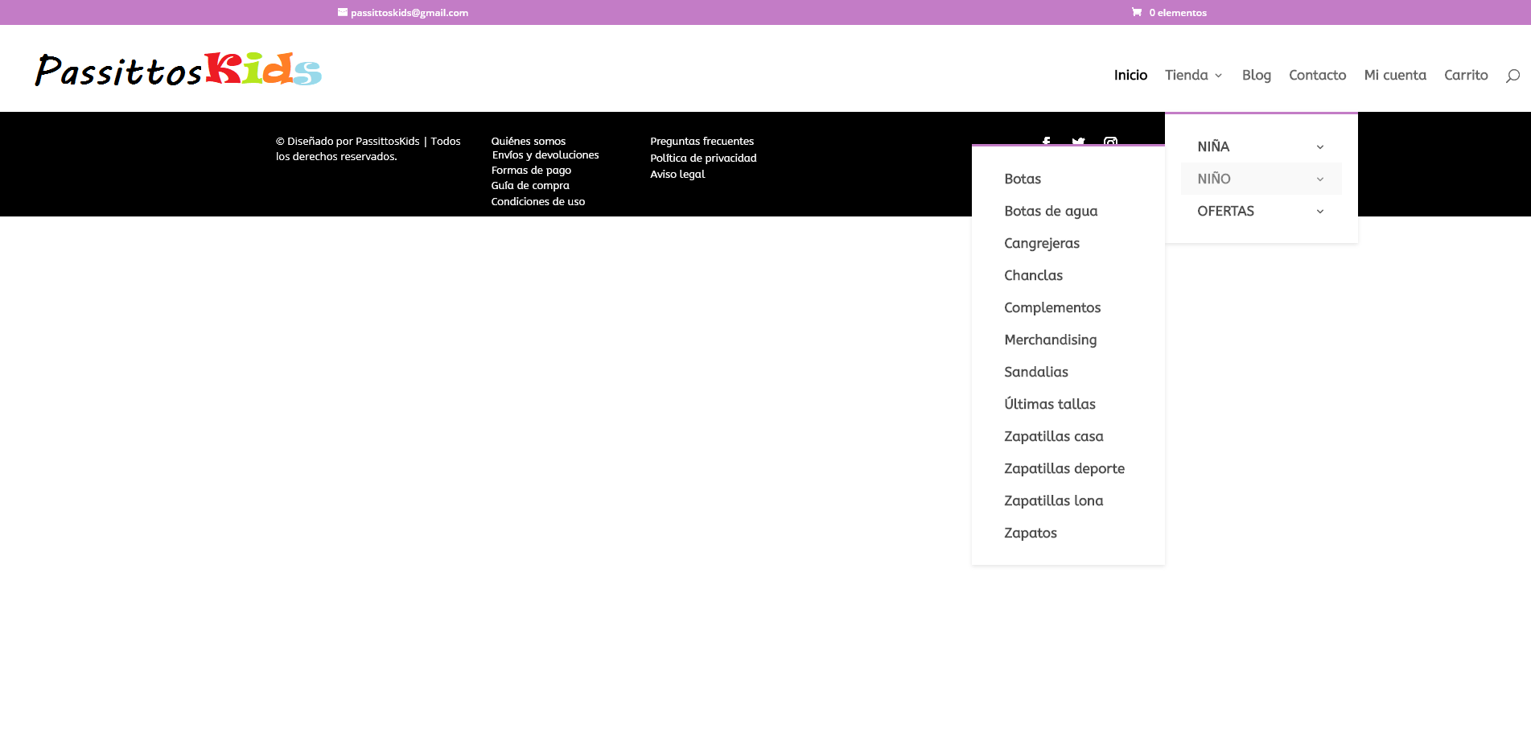
Task: Expand the NIÑA submenu chevron
Action: coord(1320,146)
